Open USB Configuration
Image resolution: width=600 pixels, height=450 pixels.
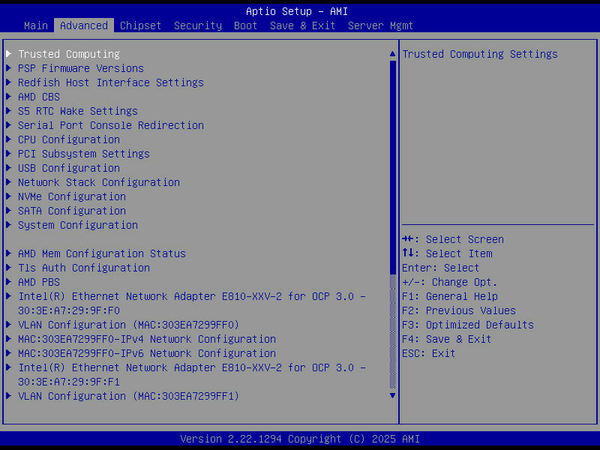(69, 168)
